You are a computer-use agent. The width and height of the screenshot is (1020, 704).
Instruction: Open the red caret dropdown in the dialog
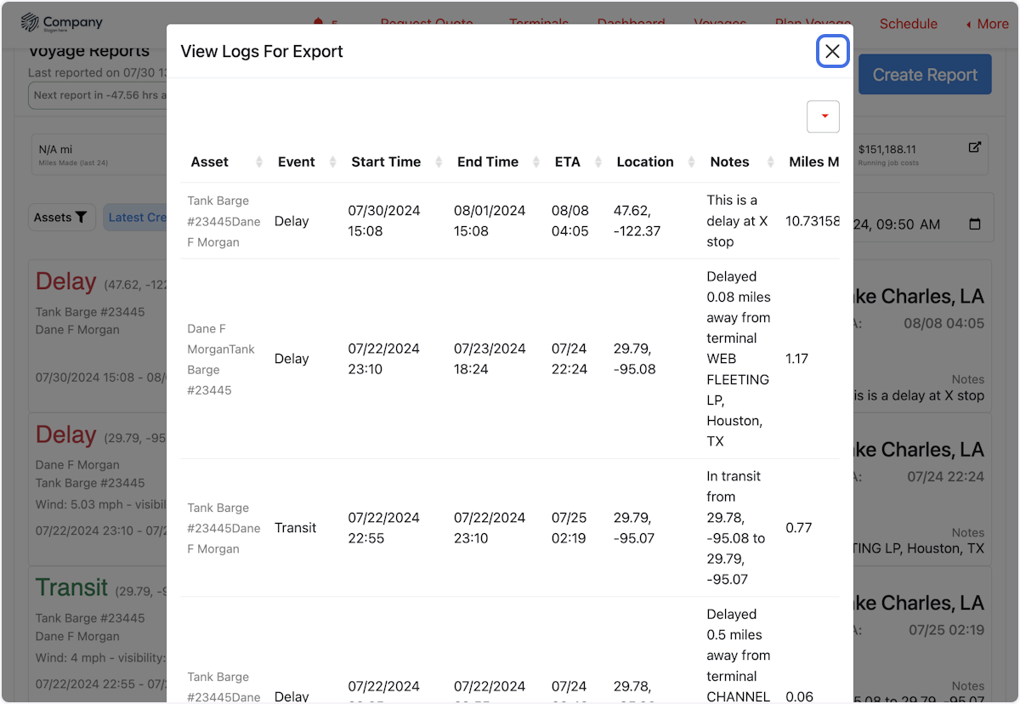point(823,116)
